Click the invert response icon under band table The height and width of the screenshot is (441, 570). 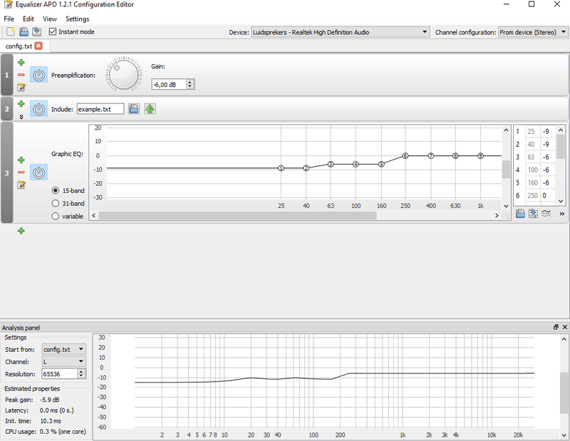click(x=546, y=213)
